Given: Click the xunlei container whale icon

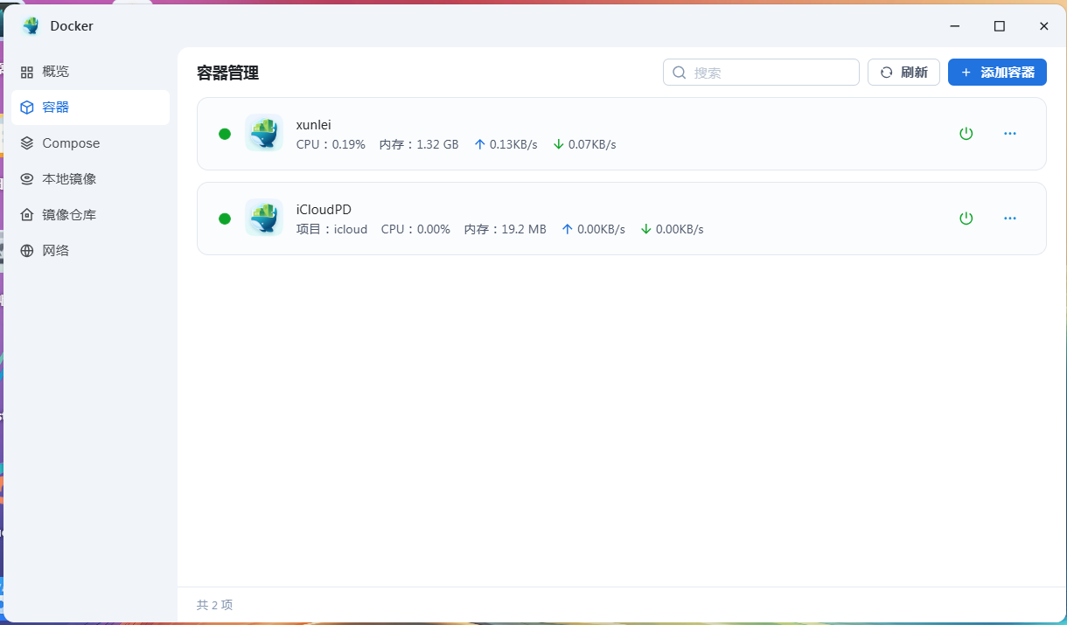Looking at the screenshot, I should [x=264, y=133].
